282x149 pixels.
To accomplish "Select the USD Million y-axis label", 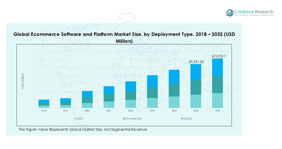I will [23, 81].
